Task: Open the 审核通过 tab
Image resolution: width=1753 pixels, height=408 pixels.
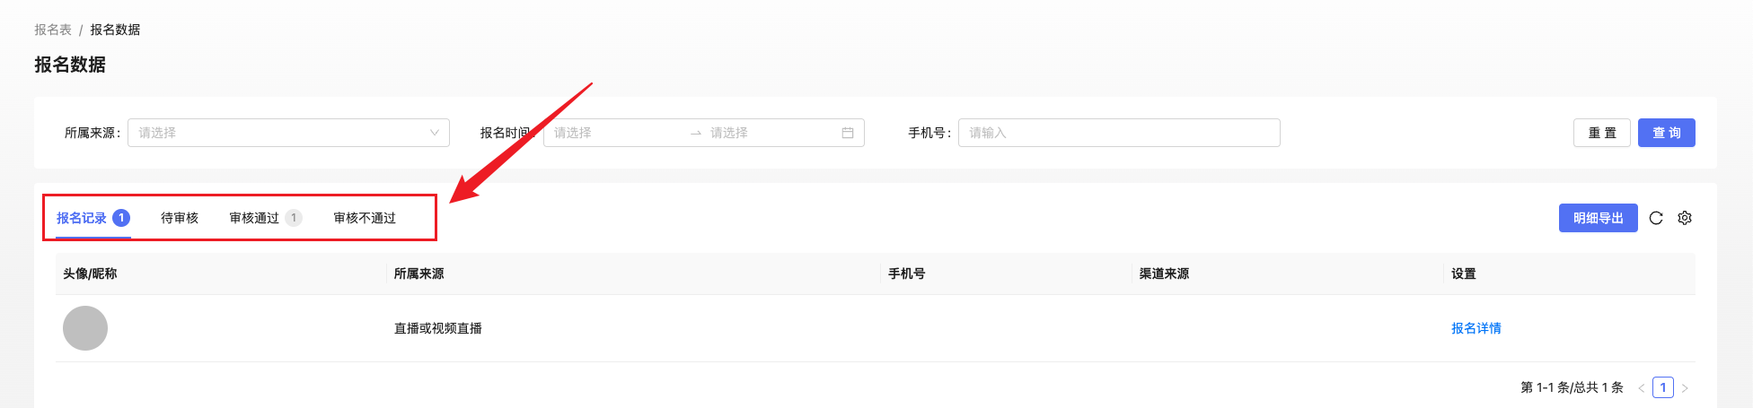Action: 255,218
